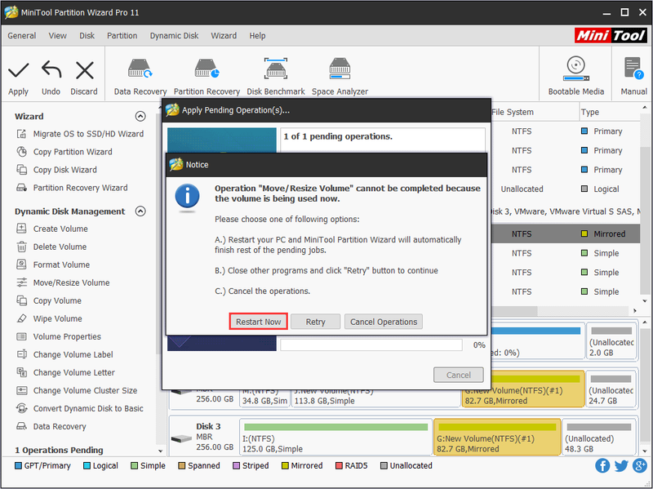The width and height of the screenshot is (653, 489).
Task: Open Disk Benchmark tool
Action: 276,77
